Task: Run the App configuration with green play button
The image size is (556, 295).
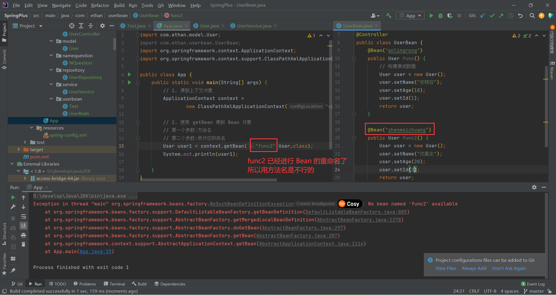Action: [431, 16]
